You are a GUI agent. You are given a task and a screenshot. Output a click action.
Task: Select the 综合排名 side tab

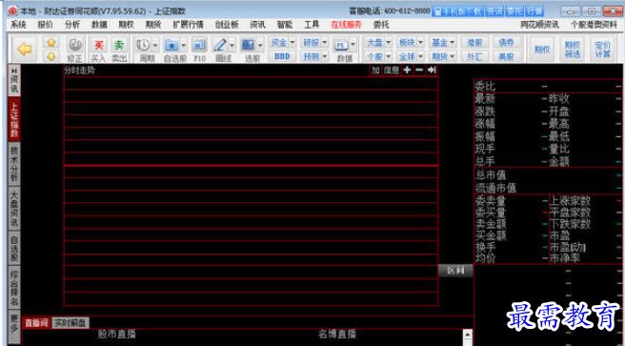[14, 288]
